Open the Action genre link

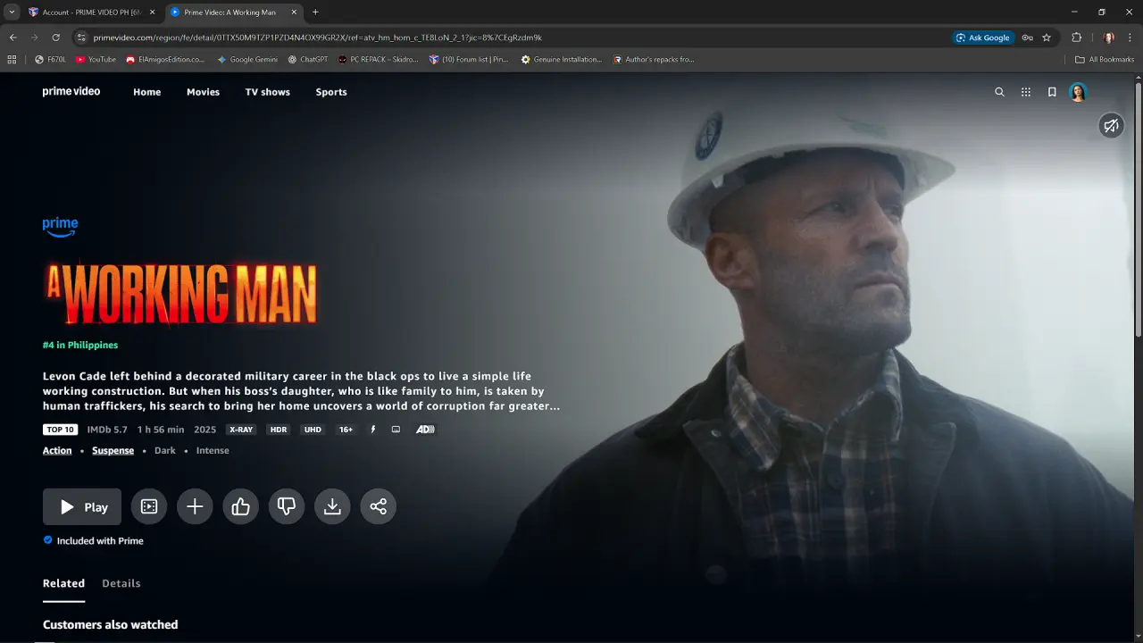pos(57,451)
